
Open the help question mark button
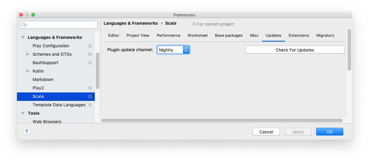coord(26,132)
